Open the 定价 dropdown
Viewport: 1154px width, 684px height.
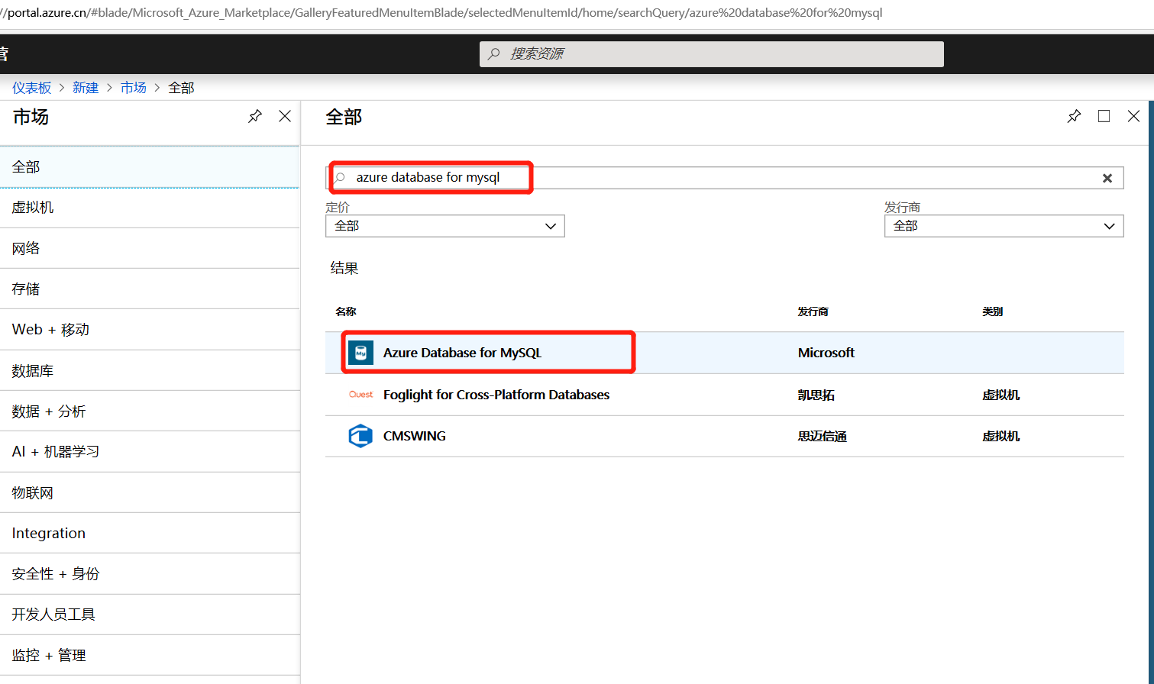point(445,226)
